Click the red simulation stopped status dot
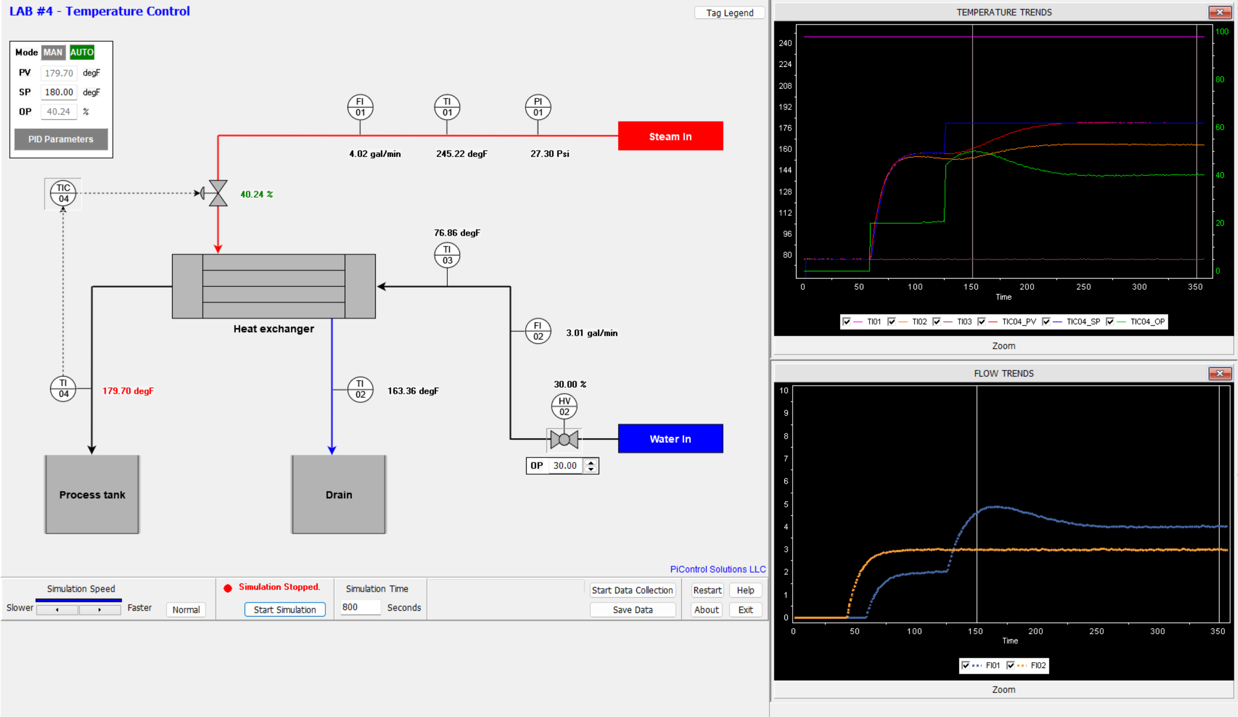Screen dimensions: 1238x717 227,588
